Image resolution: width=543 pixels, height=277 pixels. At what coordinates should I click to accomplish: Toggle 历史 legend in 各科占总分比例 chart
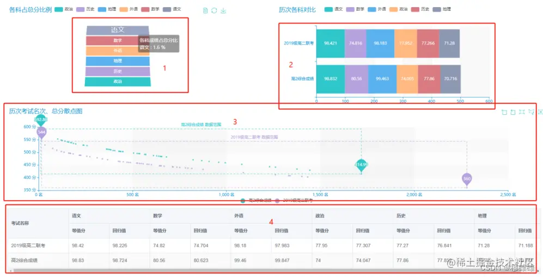click(85, 9)
